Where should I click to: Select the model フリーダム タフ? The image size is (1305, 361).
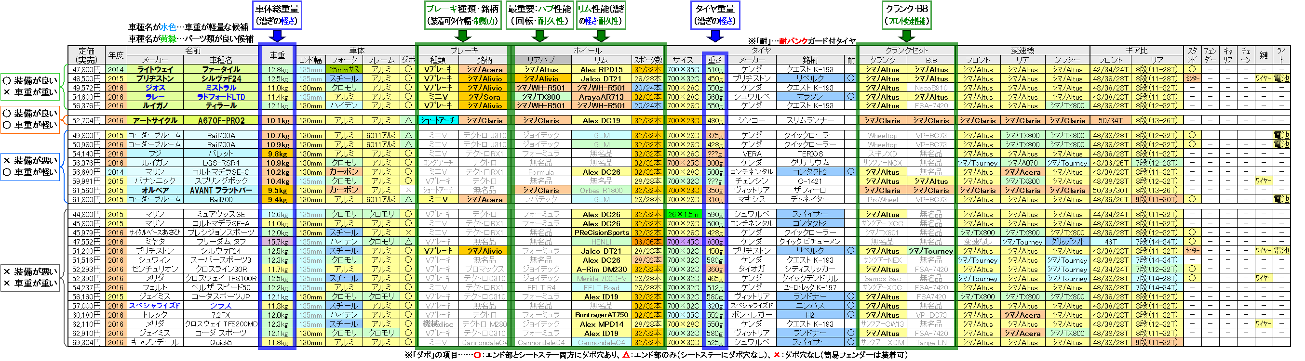click(x=221, y=242)
